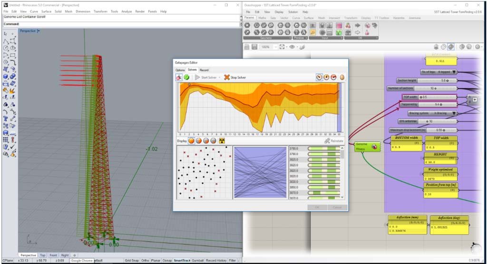Expand the Bracing system X-Bracing dropdown
This screenshot has width=487, height=264.
click(x=454, y=113)
